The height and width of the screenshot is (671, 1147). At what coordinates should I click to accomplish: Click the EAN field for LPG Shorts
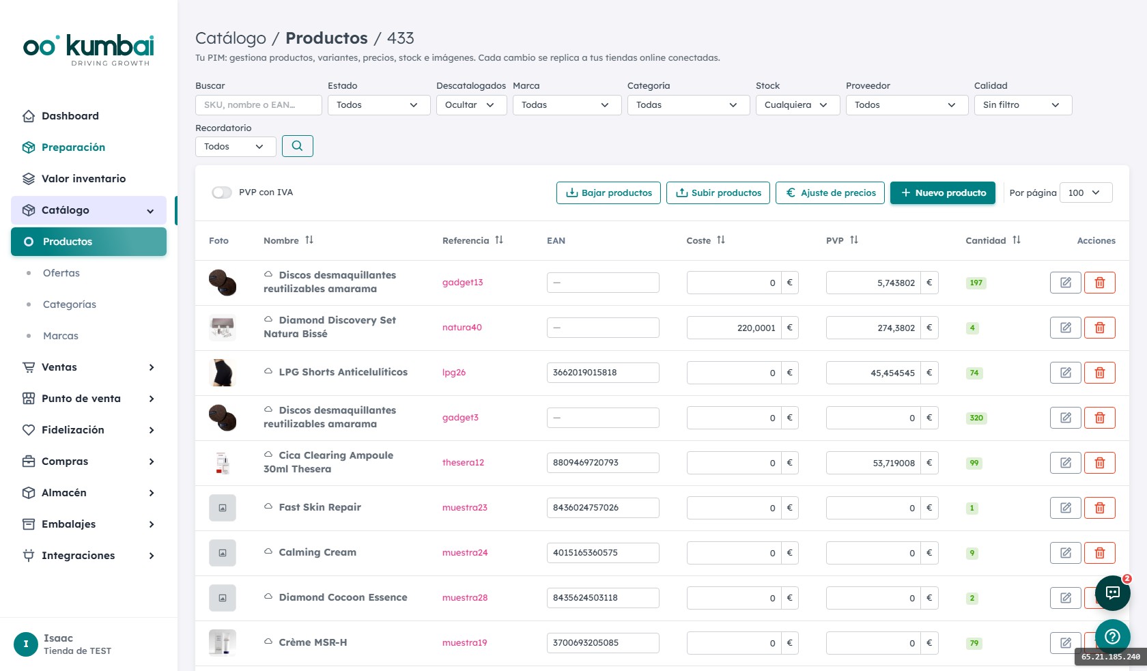tap(603, 373)
